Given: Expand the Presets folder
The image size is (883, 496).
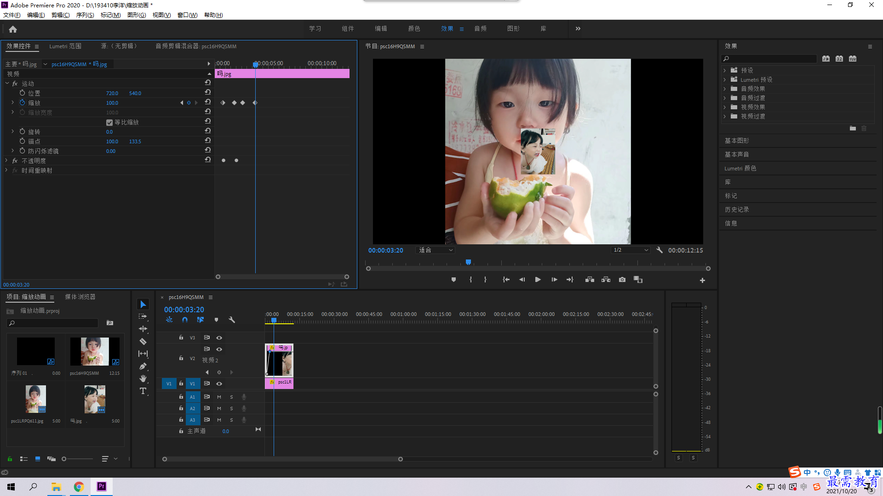Looking at the screenshot, I should 724,70.
